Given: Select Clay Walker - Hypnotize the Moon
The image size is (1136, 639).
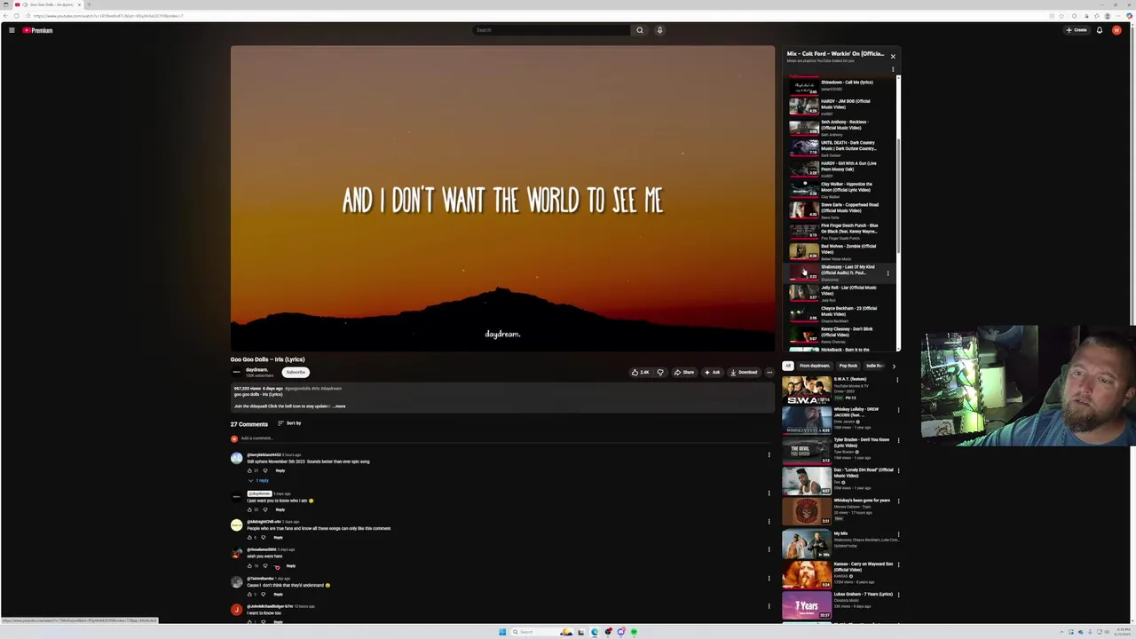Looking at the screenshot, I should click(x=839, y=190).
